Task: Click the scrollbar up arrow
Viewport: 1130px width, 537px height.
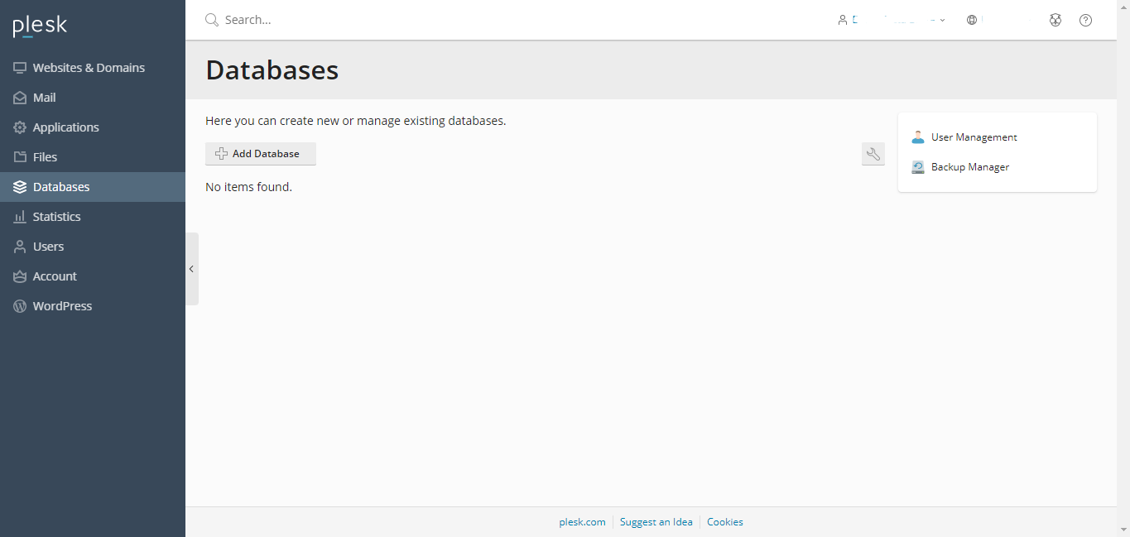Action: tap(1123, 7)
